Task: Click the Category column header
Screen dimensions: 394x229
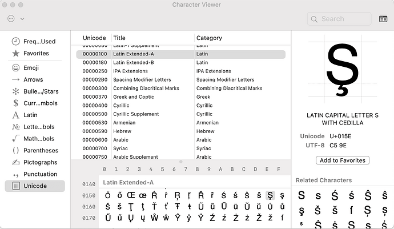Action: click(x=209, y=38)
